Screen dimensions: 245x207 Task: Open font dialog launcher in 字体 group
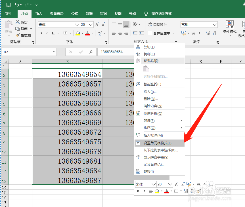pos(106,42)
